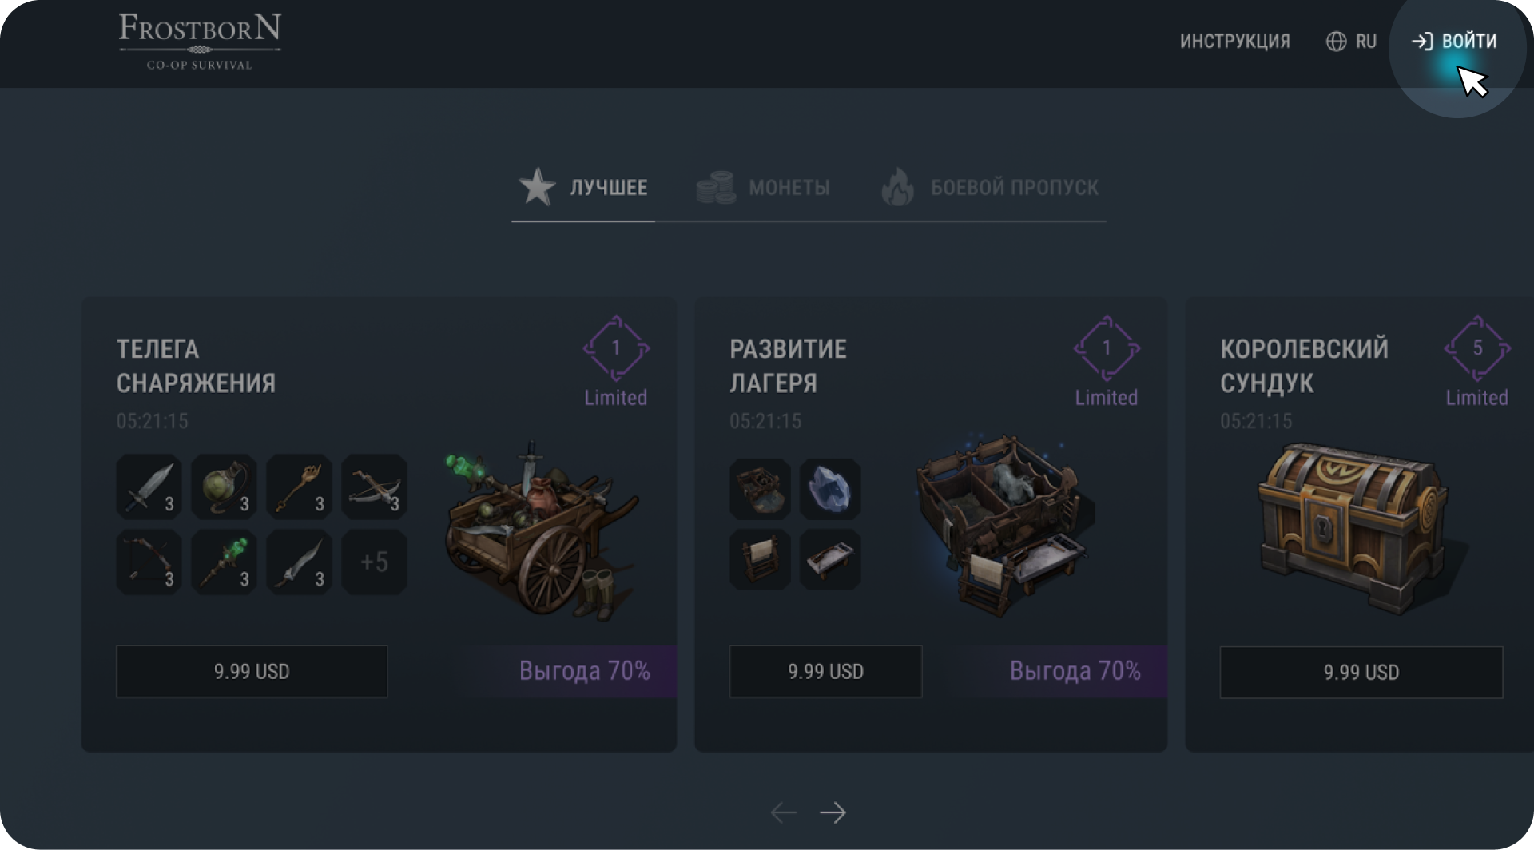Click the royal chest image
1534x850 pixels.
click(1354, 527)
